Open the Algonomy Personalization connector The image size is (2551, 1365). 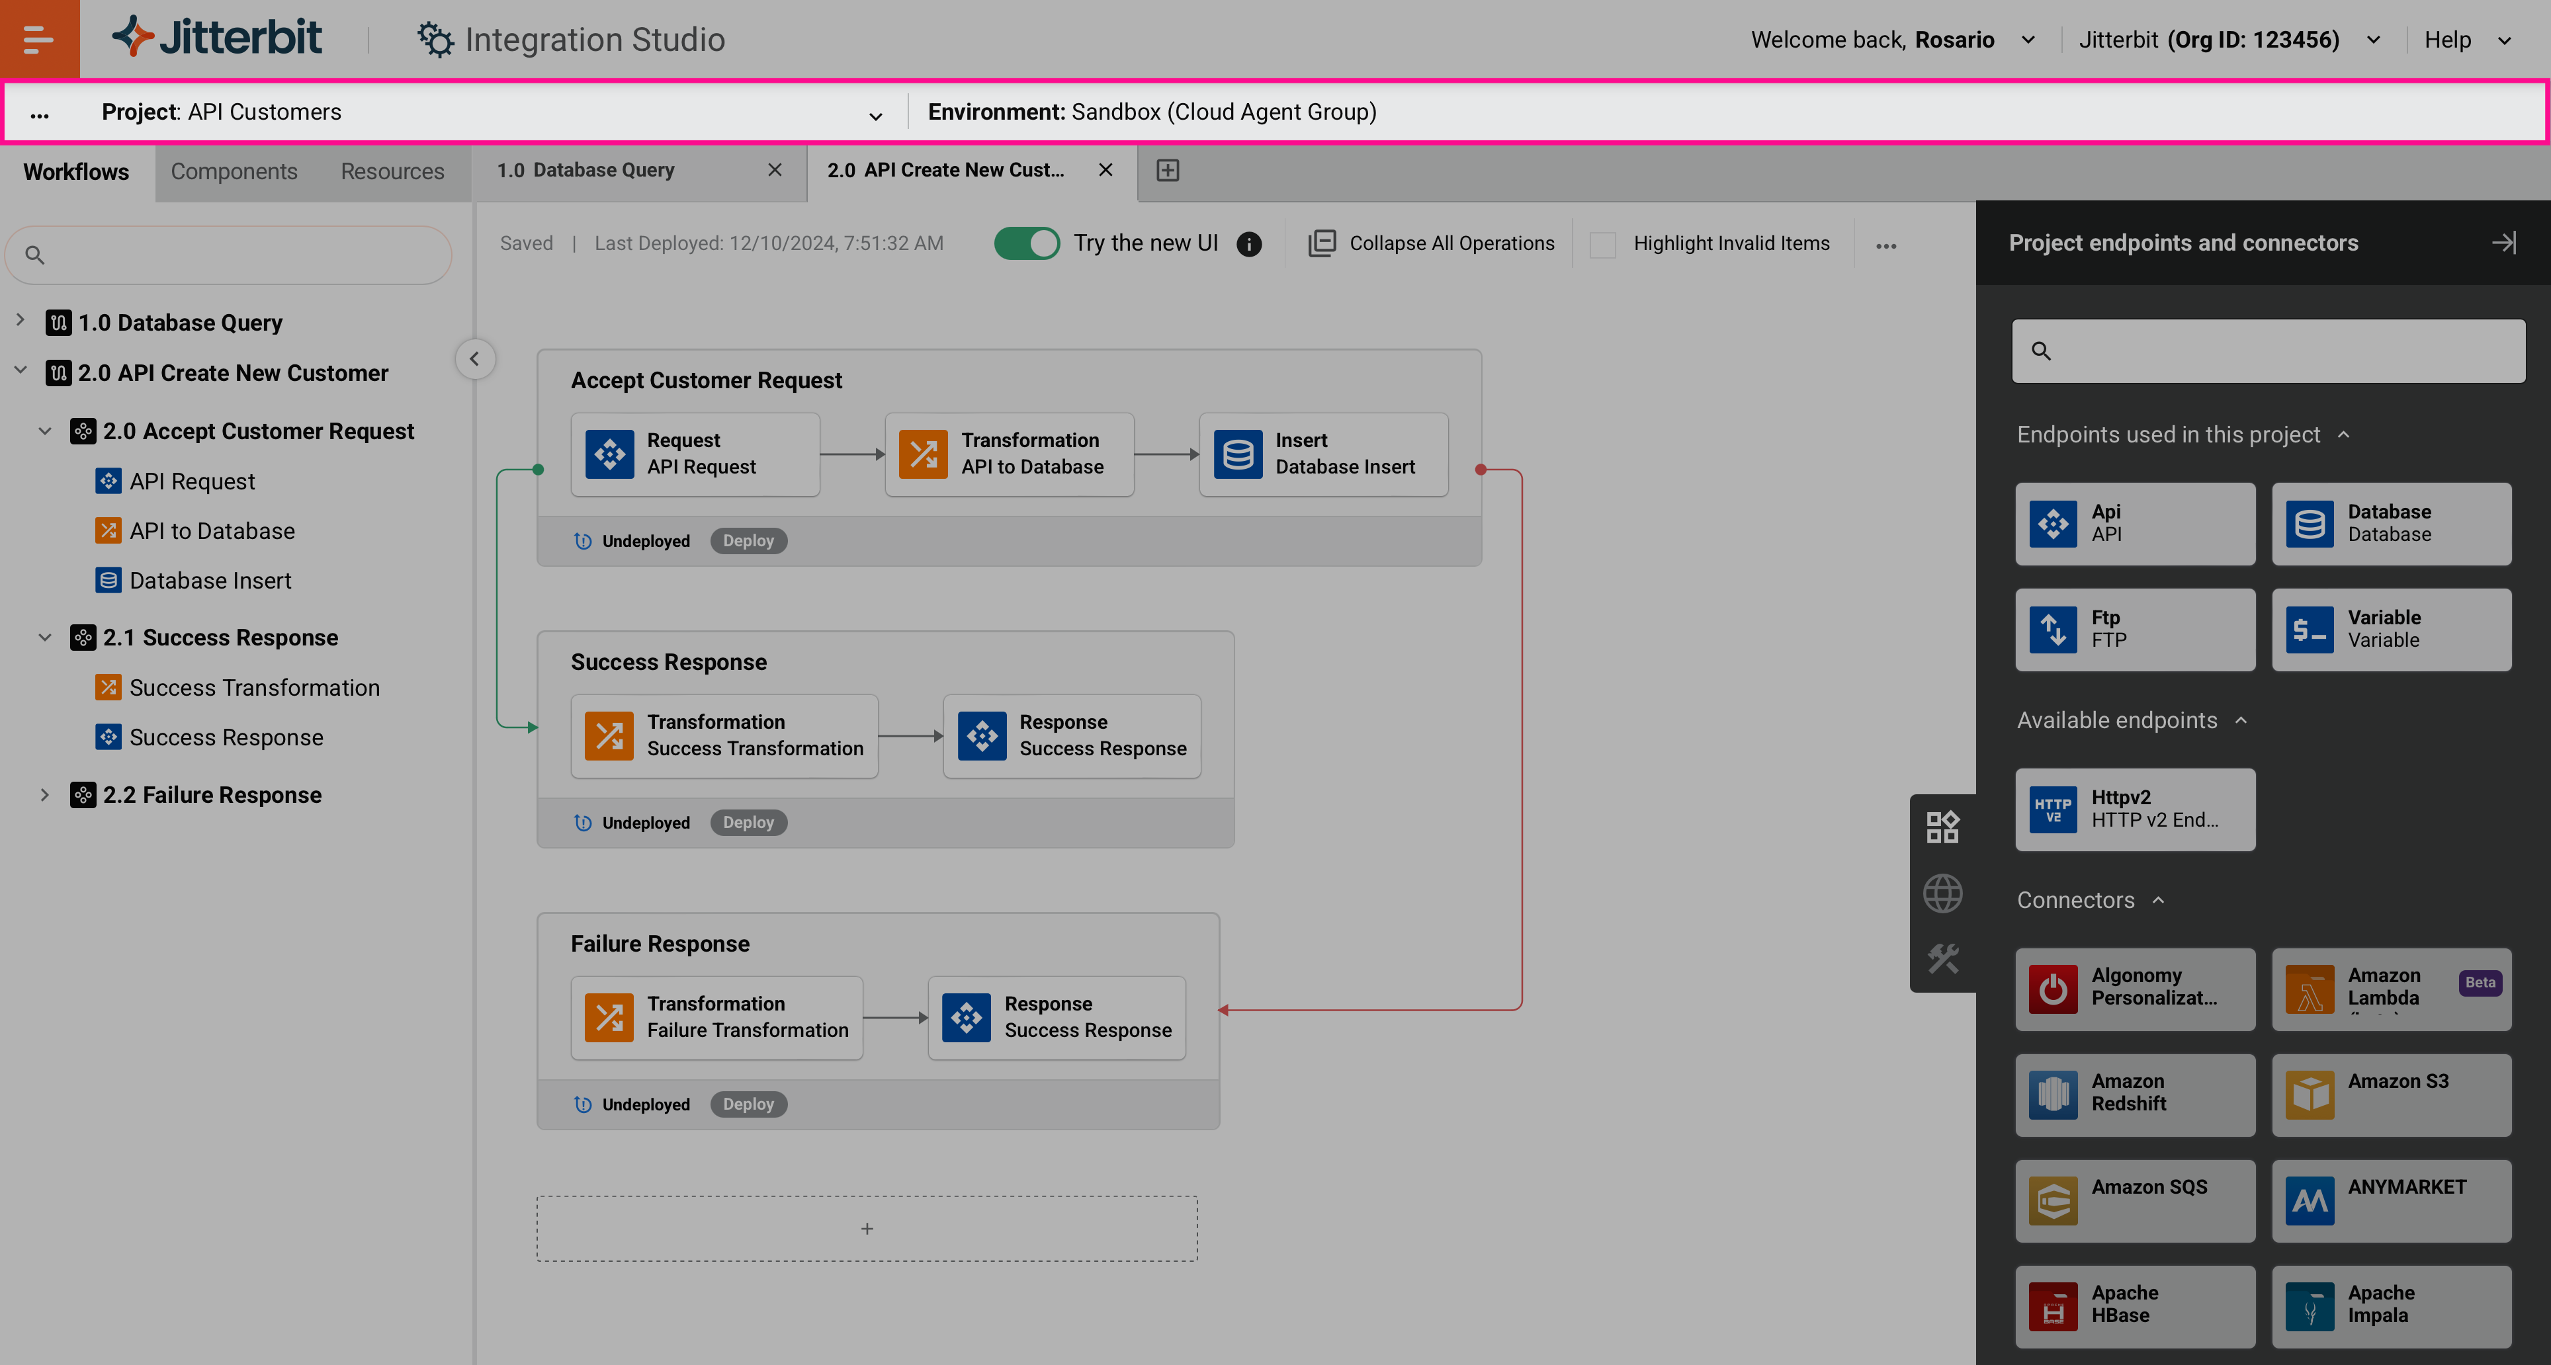pos(2134,989)
